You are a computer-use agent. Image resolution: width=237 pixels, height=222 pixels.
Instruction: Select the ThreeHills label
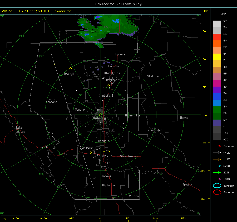point(132,115)
